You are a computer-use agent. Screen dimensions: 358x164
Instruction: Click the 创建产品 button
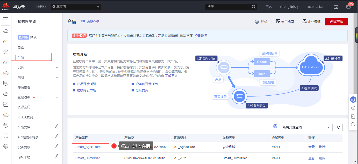coord(336,22)
